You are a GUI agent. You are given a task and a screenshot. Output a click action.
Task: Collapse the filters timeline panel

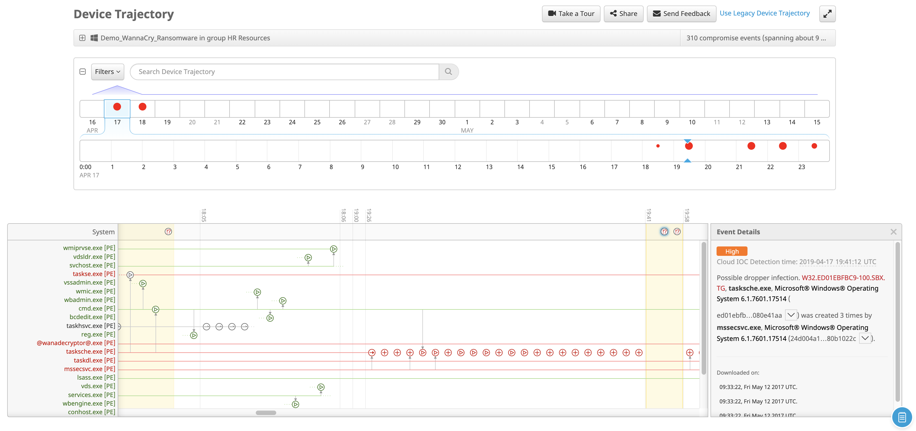(x=83, y=72)
